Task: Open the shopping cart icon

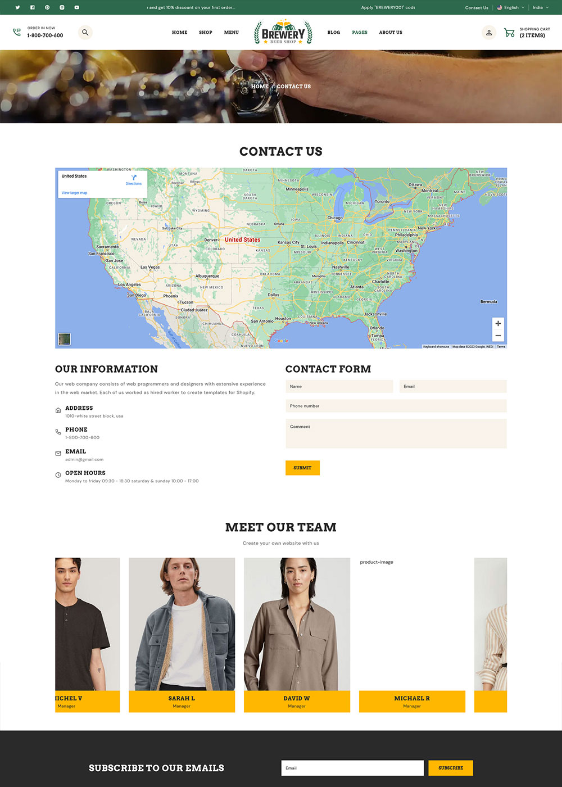Action: (509, 33)
